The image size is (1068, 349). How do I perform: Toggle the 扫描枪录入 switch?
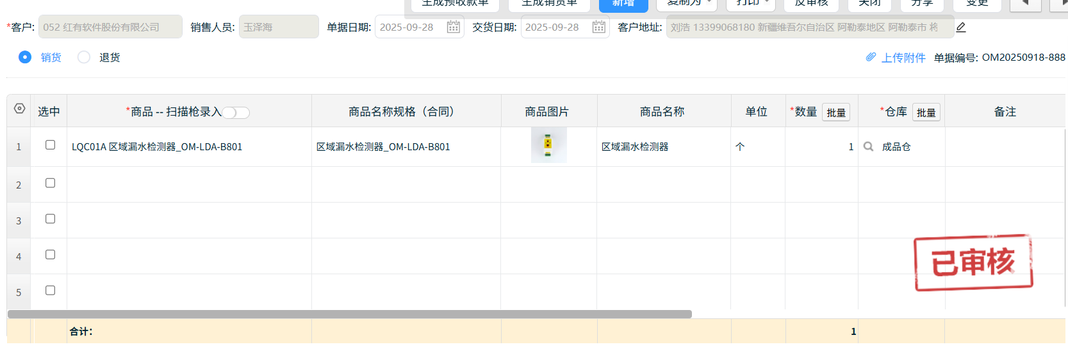(236, 112)
